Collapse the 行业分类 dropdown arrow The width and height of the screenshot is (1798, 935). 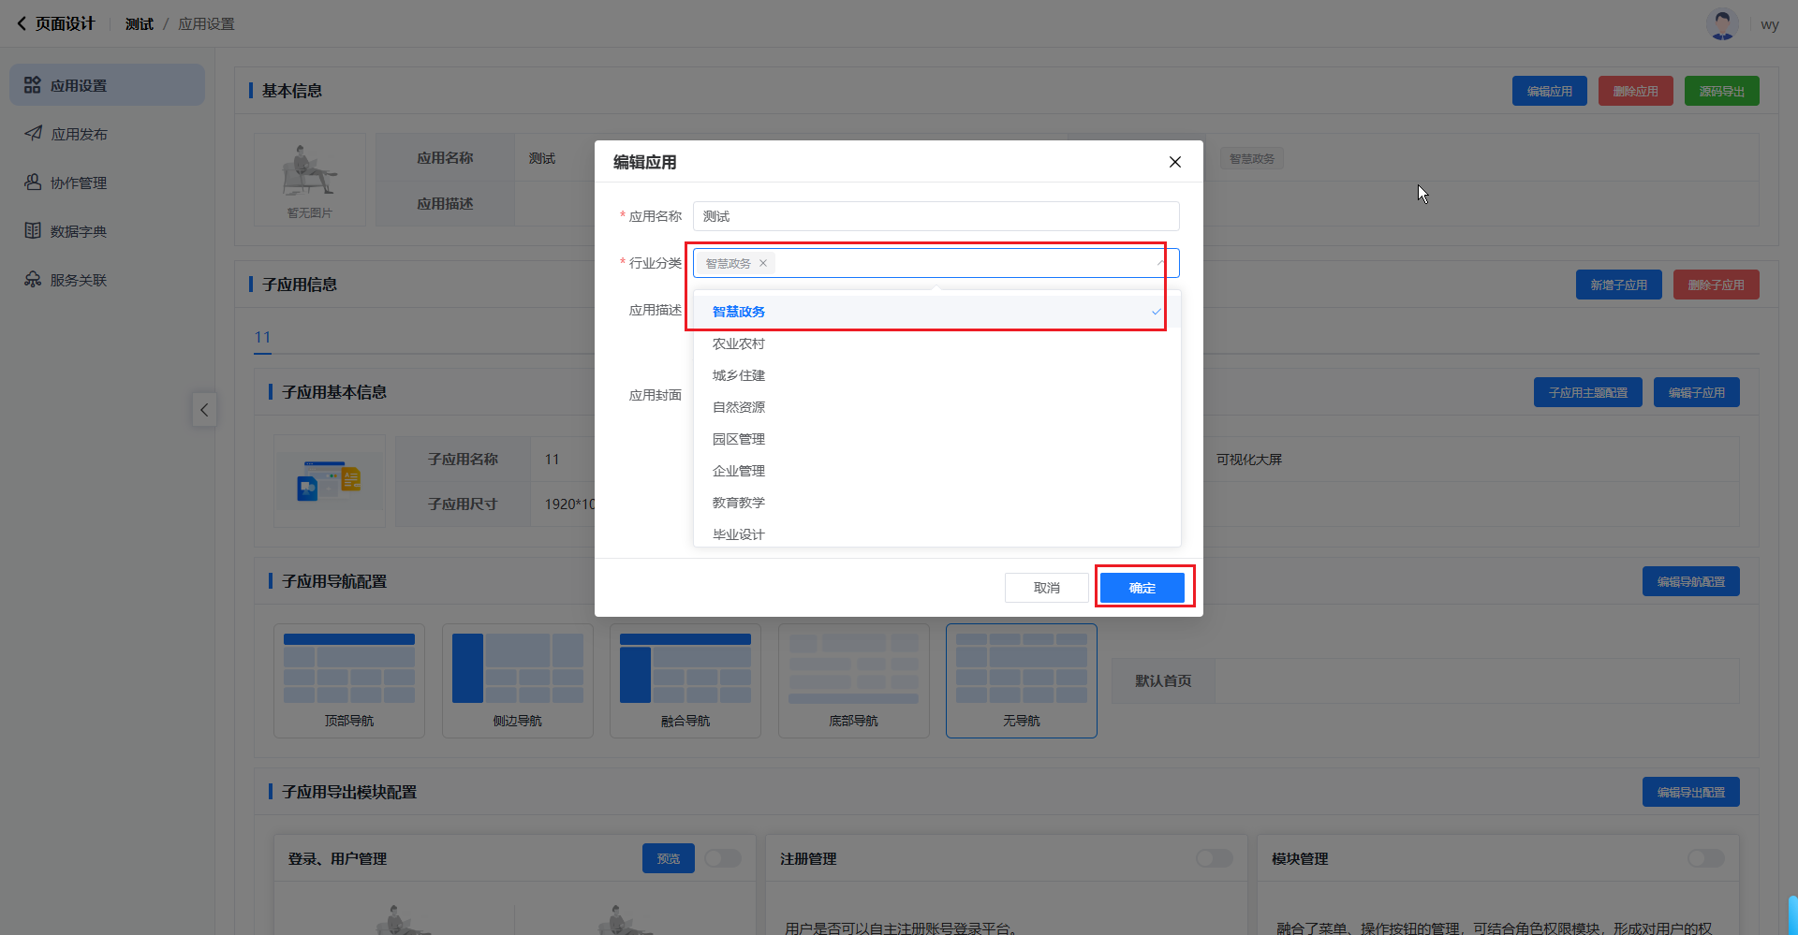pyautogui.click(x=1161, y=263)
